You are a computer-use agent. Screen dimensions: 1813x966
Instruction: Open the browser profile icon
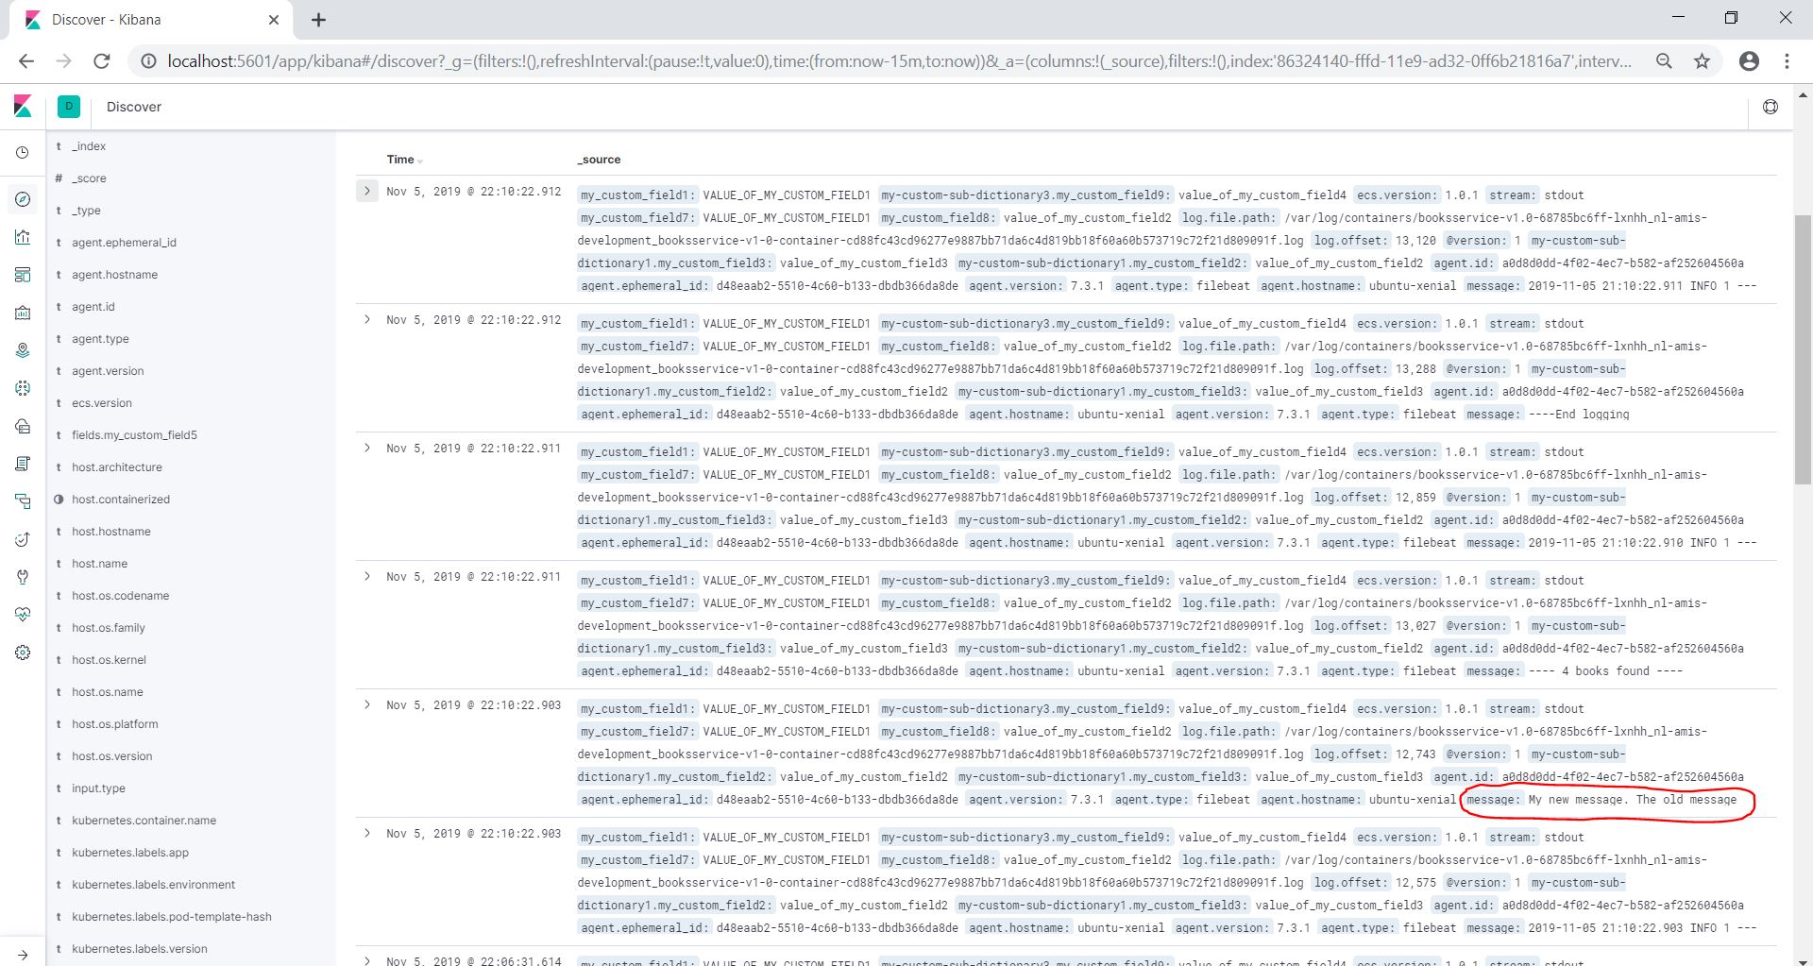pos(1749,61)
